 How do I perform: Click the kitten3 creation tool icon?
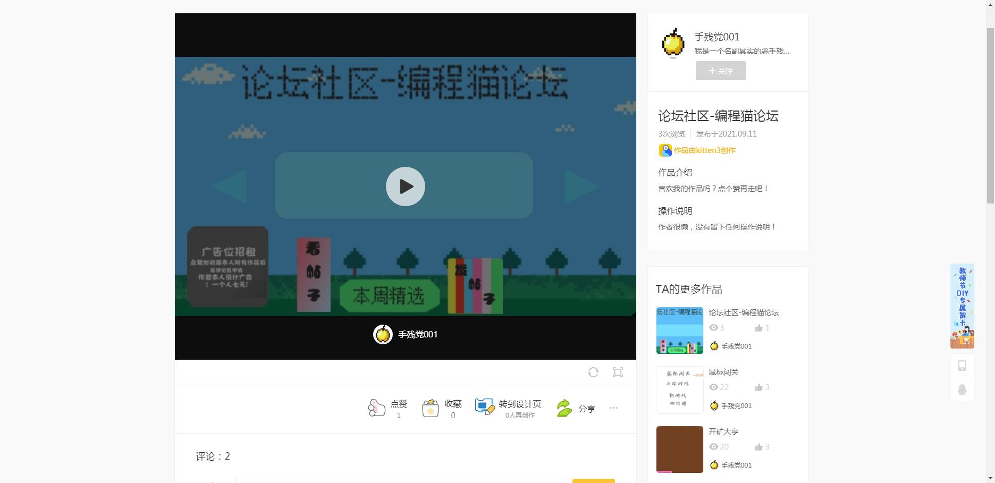(665, 150)
